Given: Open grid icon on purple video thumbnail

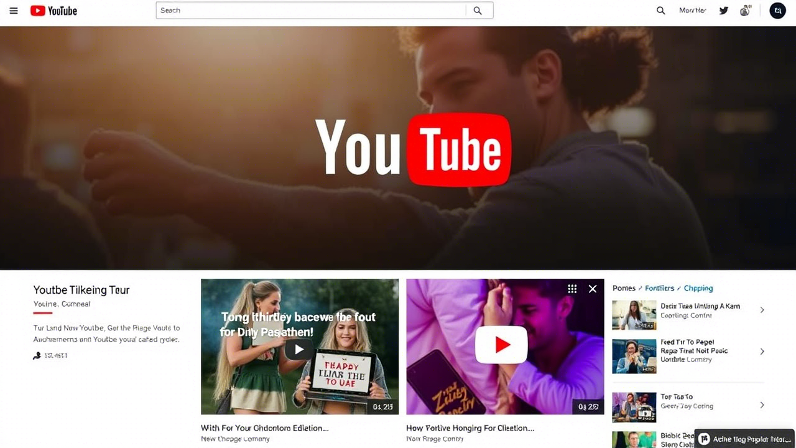Looking at the screenshot, I should pyautogui.click(x=572, y=289).
